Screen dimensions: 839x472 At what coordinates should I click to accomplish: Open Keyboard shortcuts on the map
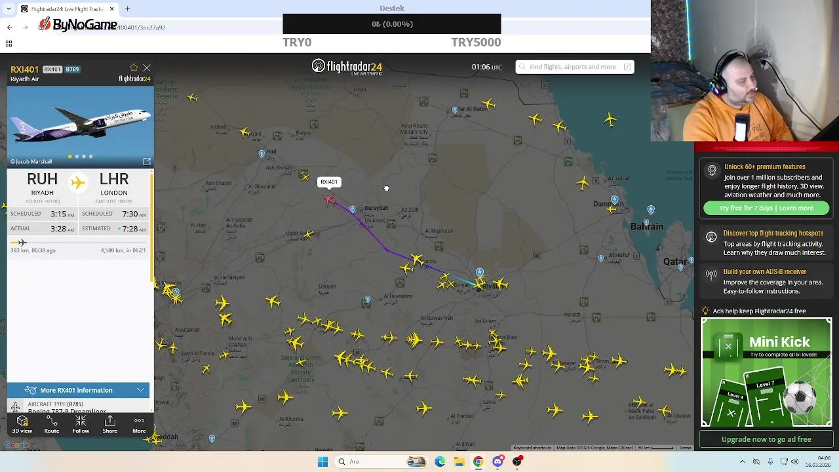(532, 448)
